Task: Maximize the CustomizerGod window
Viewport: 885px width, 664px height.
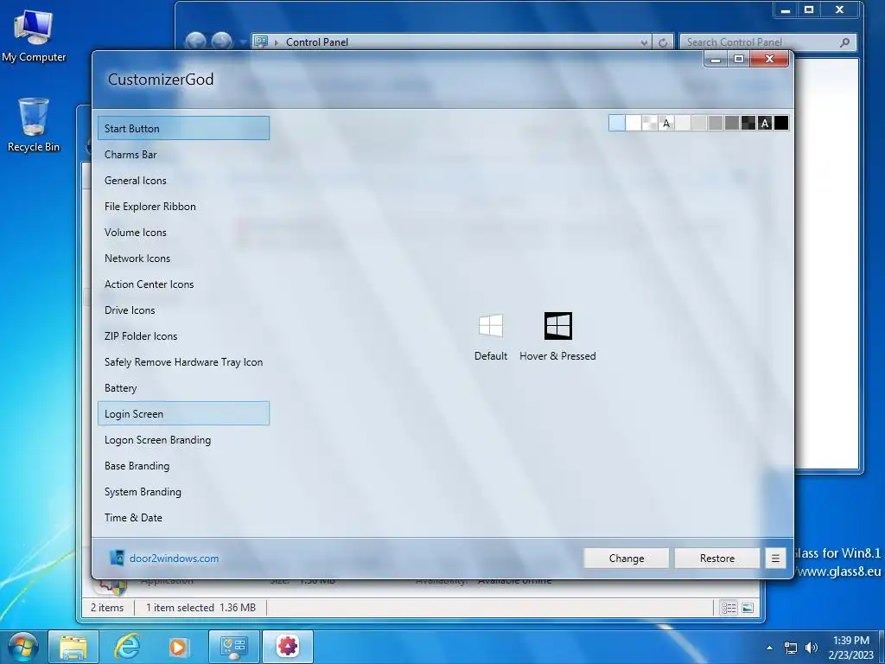Action: point(739,59)
